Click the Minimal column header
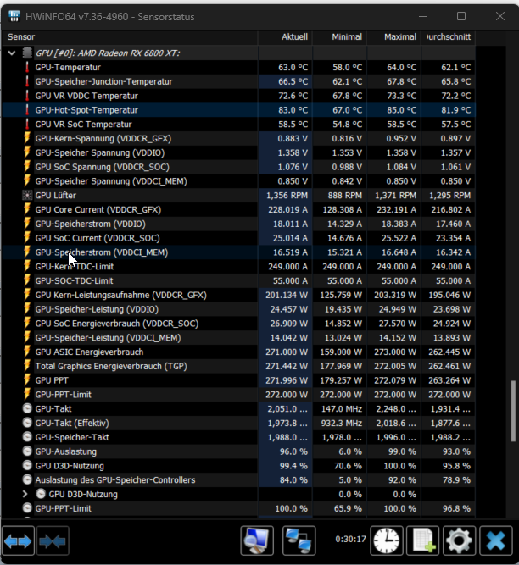 point(339,36)
